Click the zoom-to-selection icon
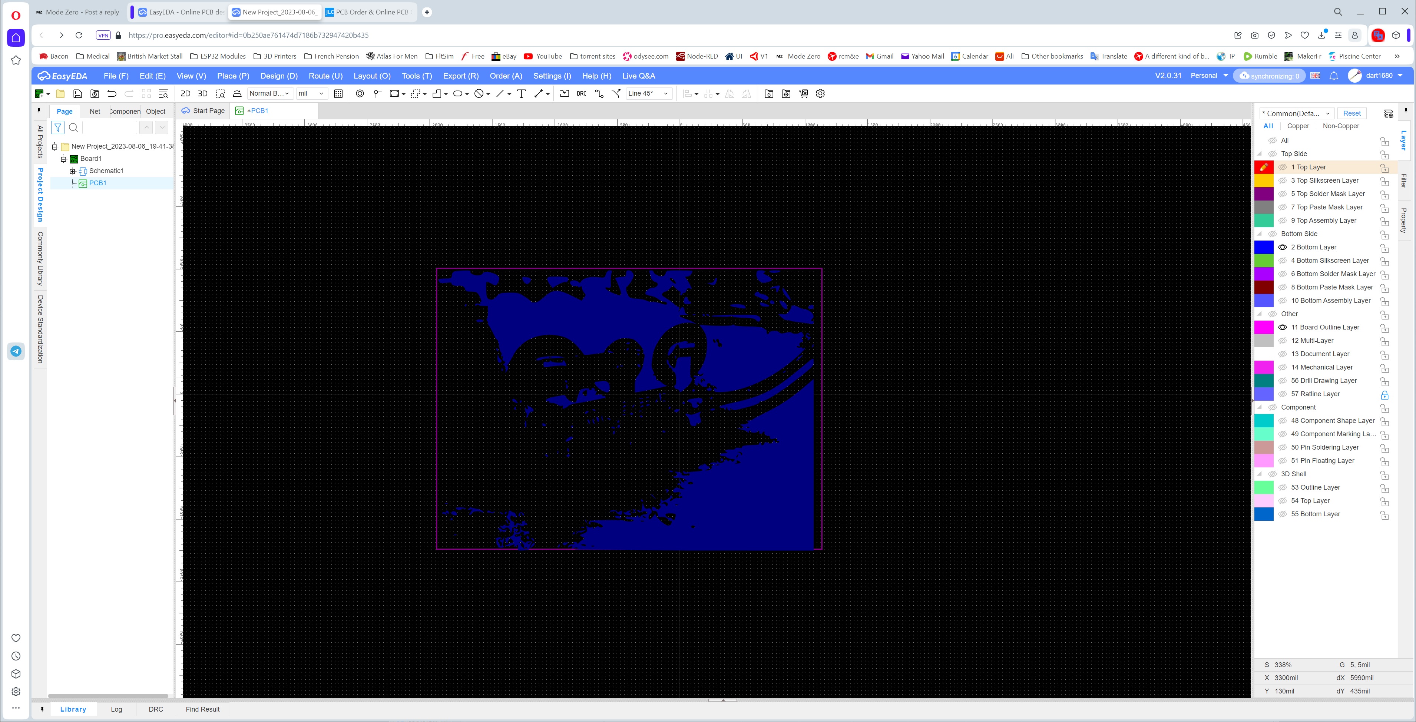 point(221,94)
